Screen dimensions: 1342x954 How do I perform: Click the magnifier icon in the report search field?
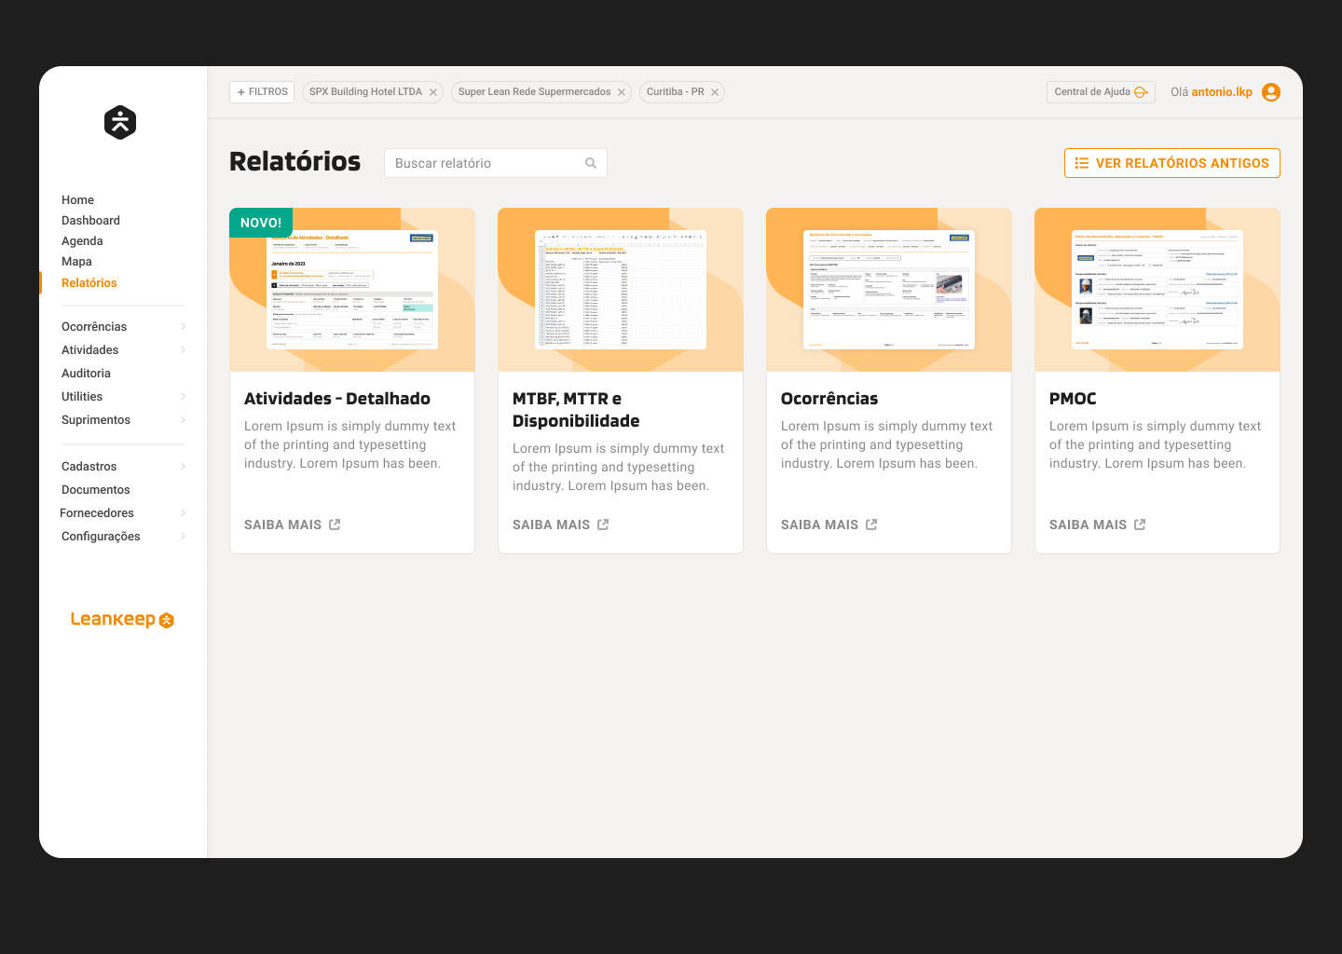pyautogui.click(x=591, y=162)
